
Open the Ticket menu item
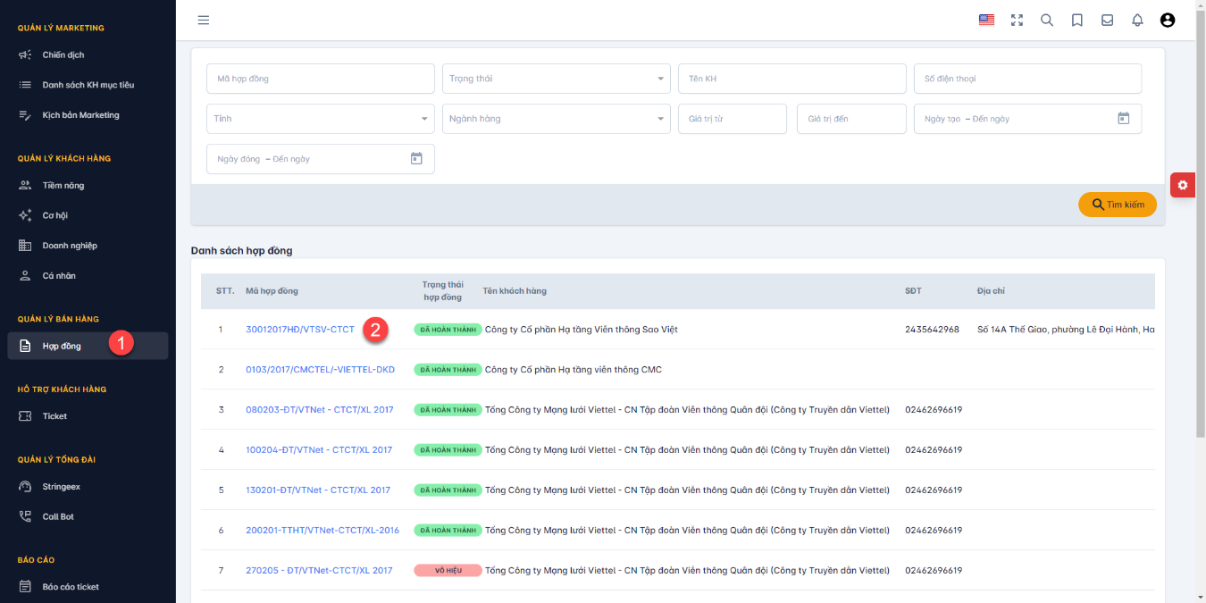tap(54, 416)
